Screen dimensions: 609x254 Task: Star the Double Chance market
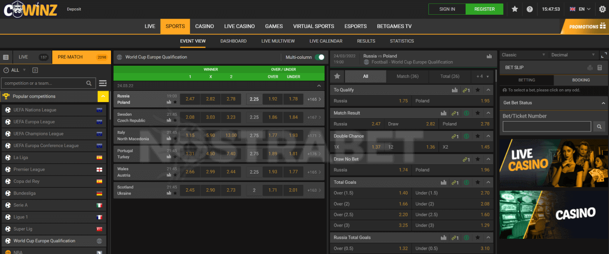tap(477, 136)
